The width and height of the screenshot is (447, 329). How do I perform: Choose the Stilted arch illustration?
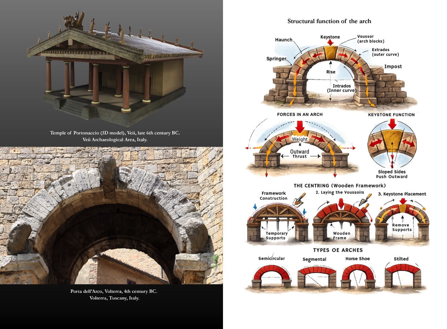click(x=402, y=275)
